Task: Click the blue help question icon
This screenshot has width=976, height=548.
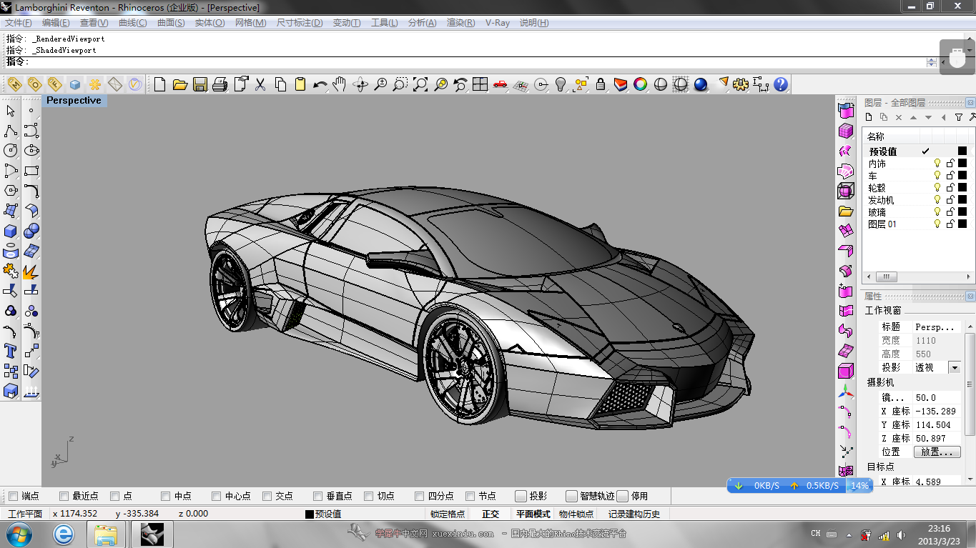Action: click(x=781, y=84)
